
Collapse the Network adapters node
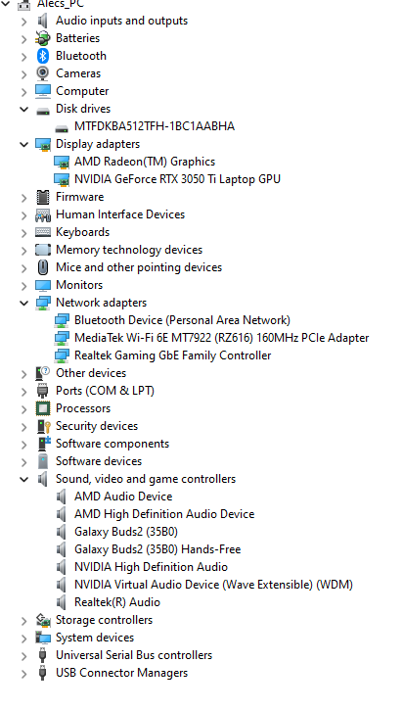coord(24,303)
